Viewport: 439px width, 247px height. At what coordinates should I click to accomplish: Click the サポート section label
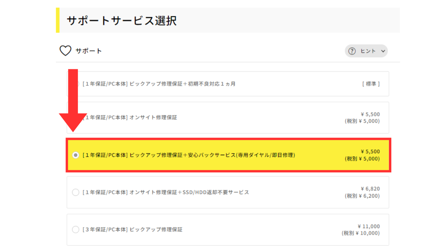89,51
